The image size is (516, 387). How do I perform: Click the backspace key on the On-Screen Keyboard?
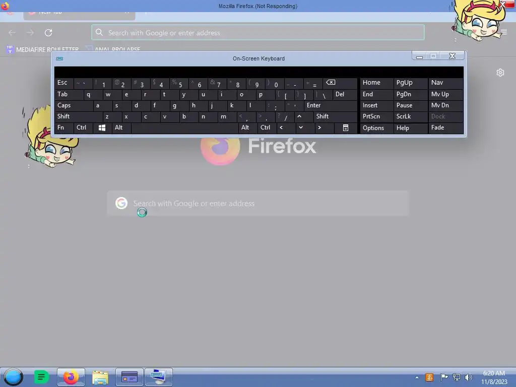341,83
